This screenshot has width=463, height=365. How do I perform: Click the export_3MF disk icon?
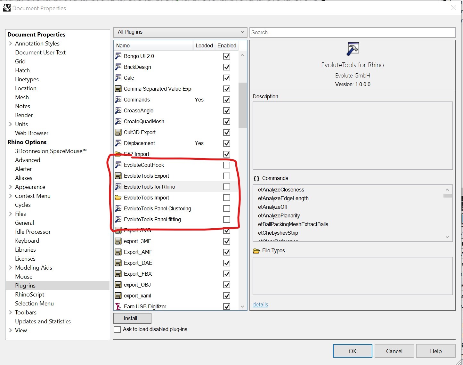pos(118,241)
